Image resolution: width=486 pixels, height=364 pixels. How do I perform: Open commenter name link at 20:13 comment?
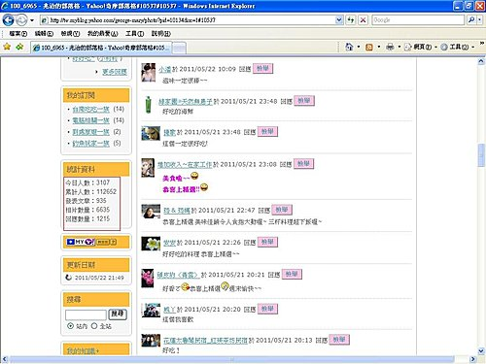click(x=205, y=341)
